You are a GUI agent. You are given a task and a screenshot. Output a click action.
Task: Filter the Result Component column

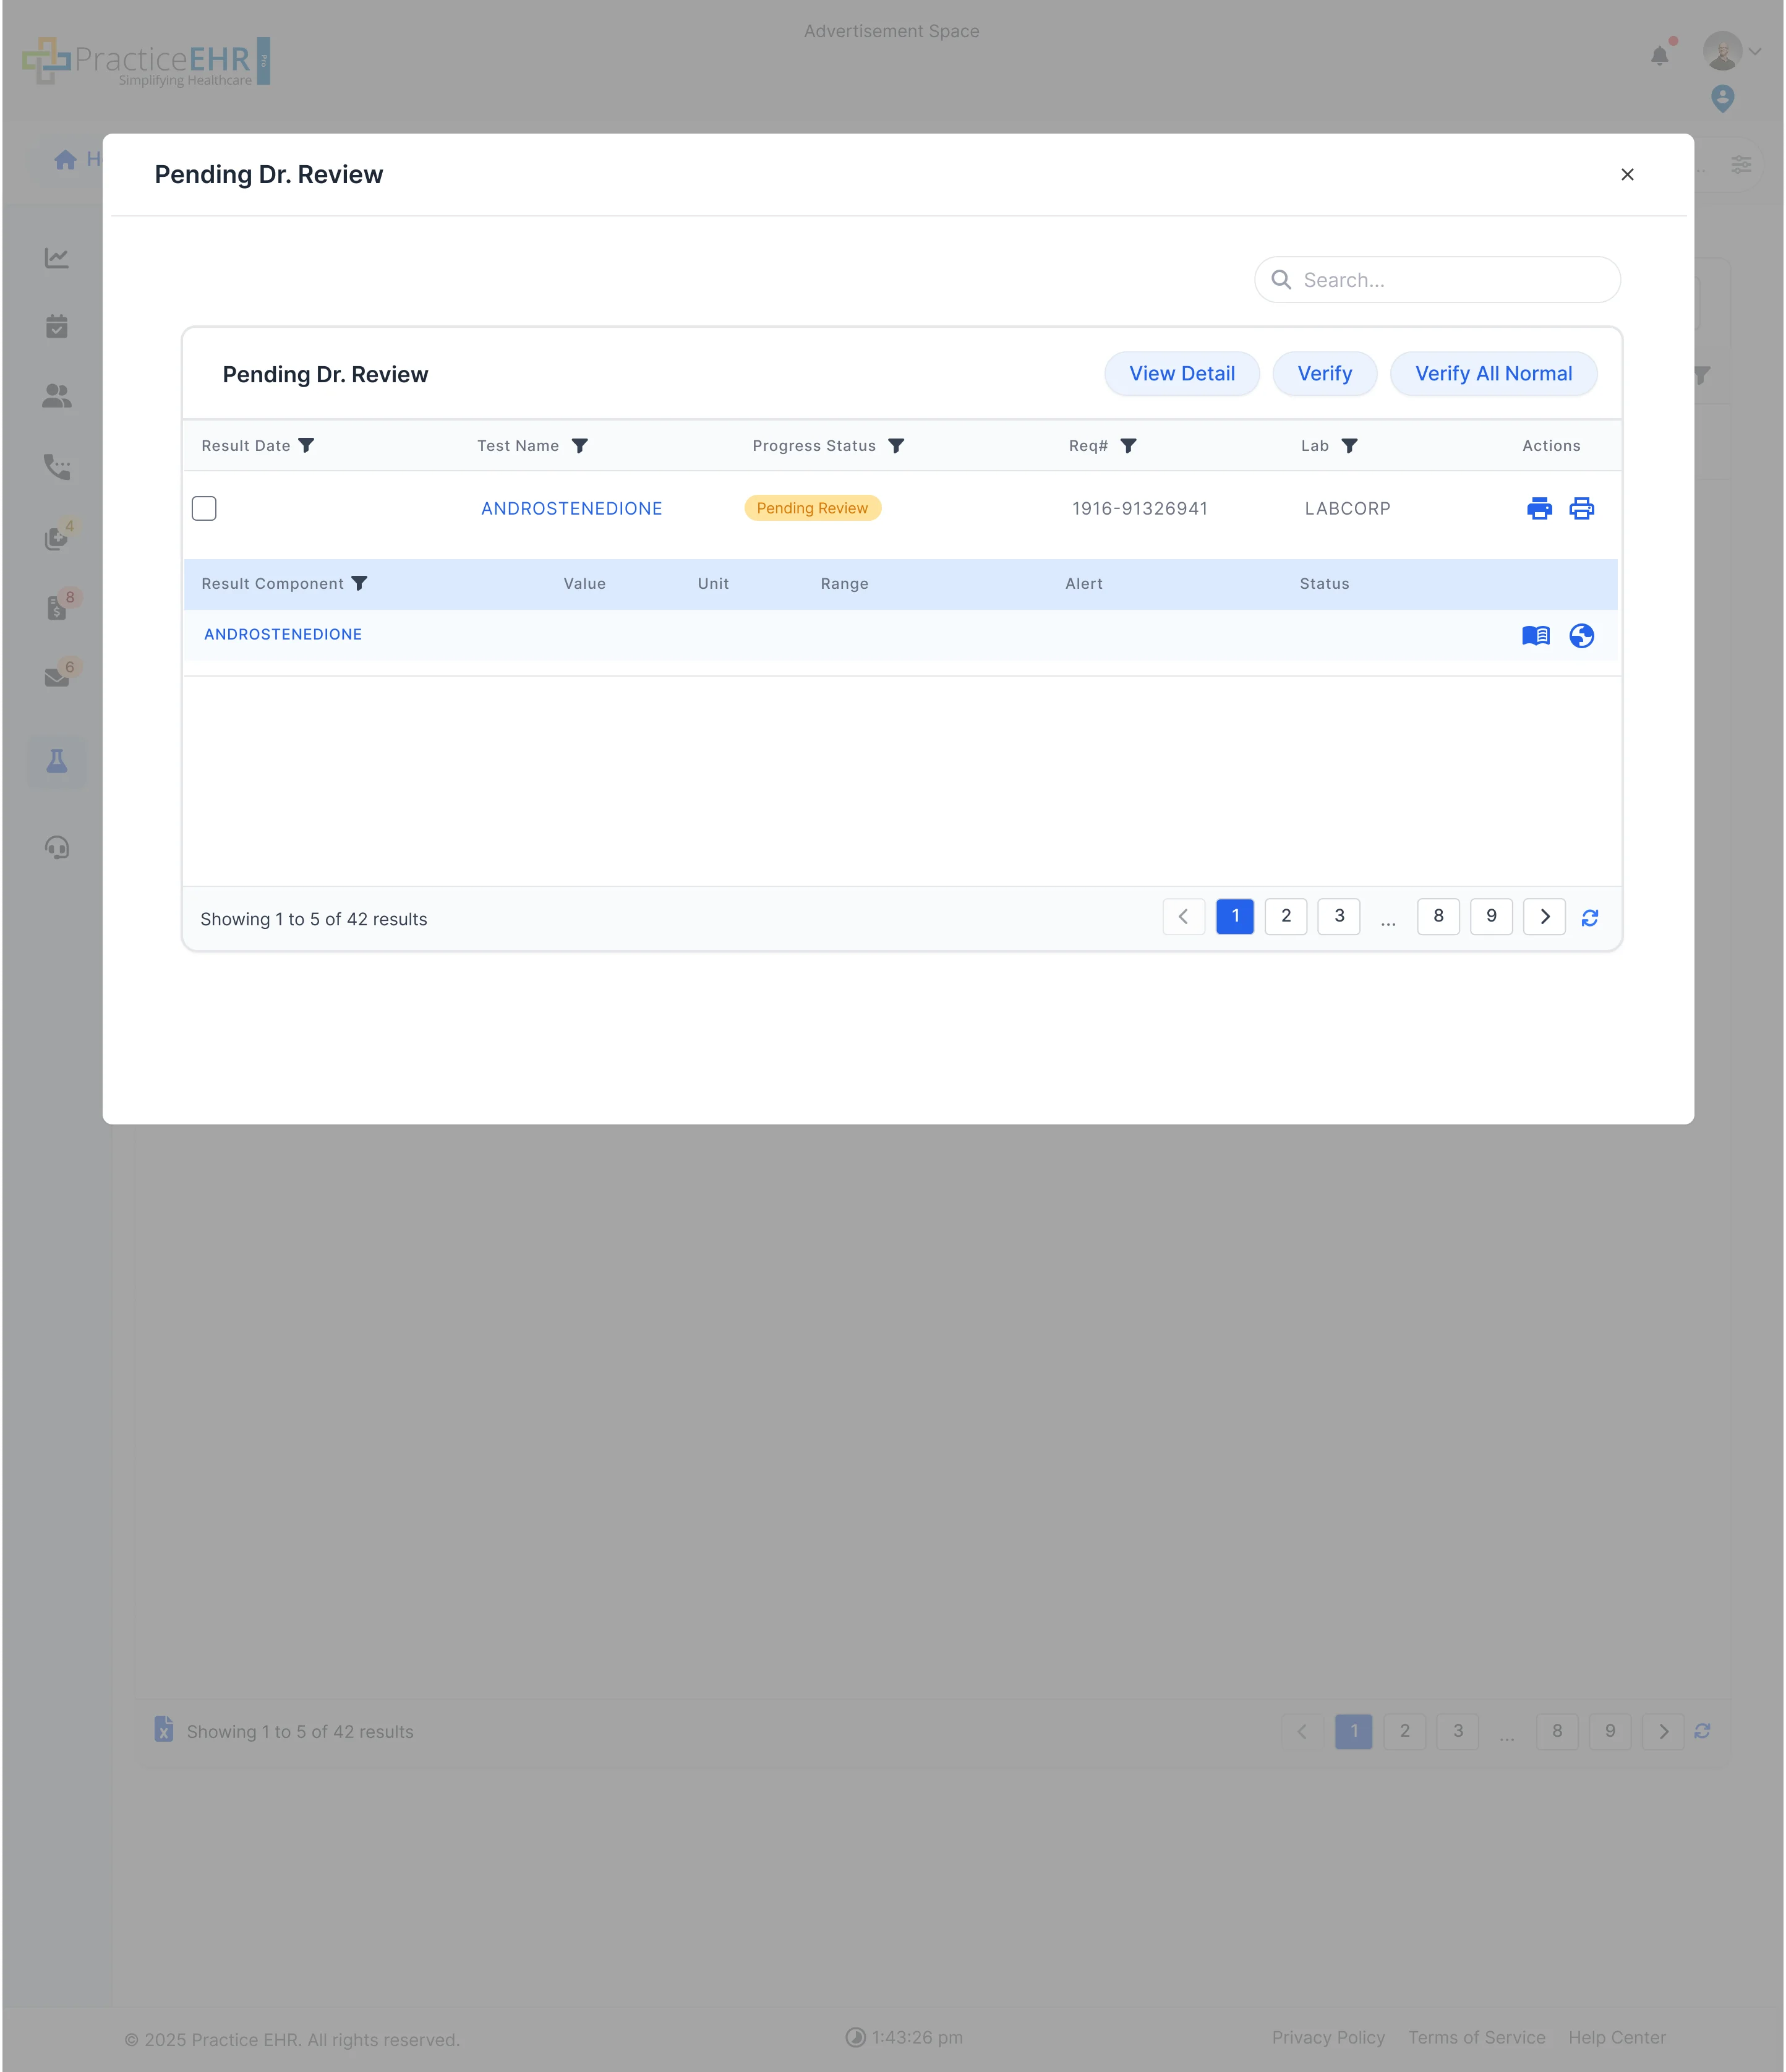pos(359,583)
